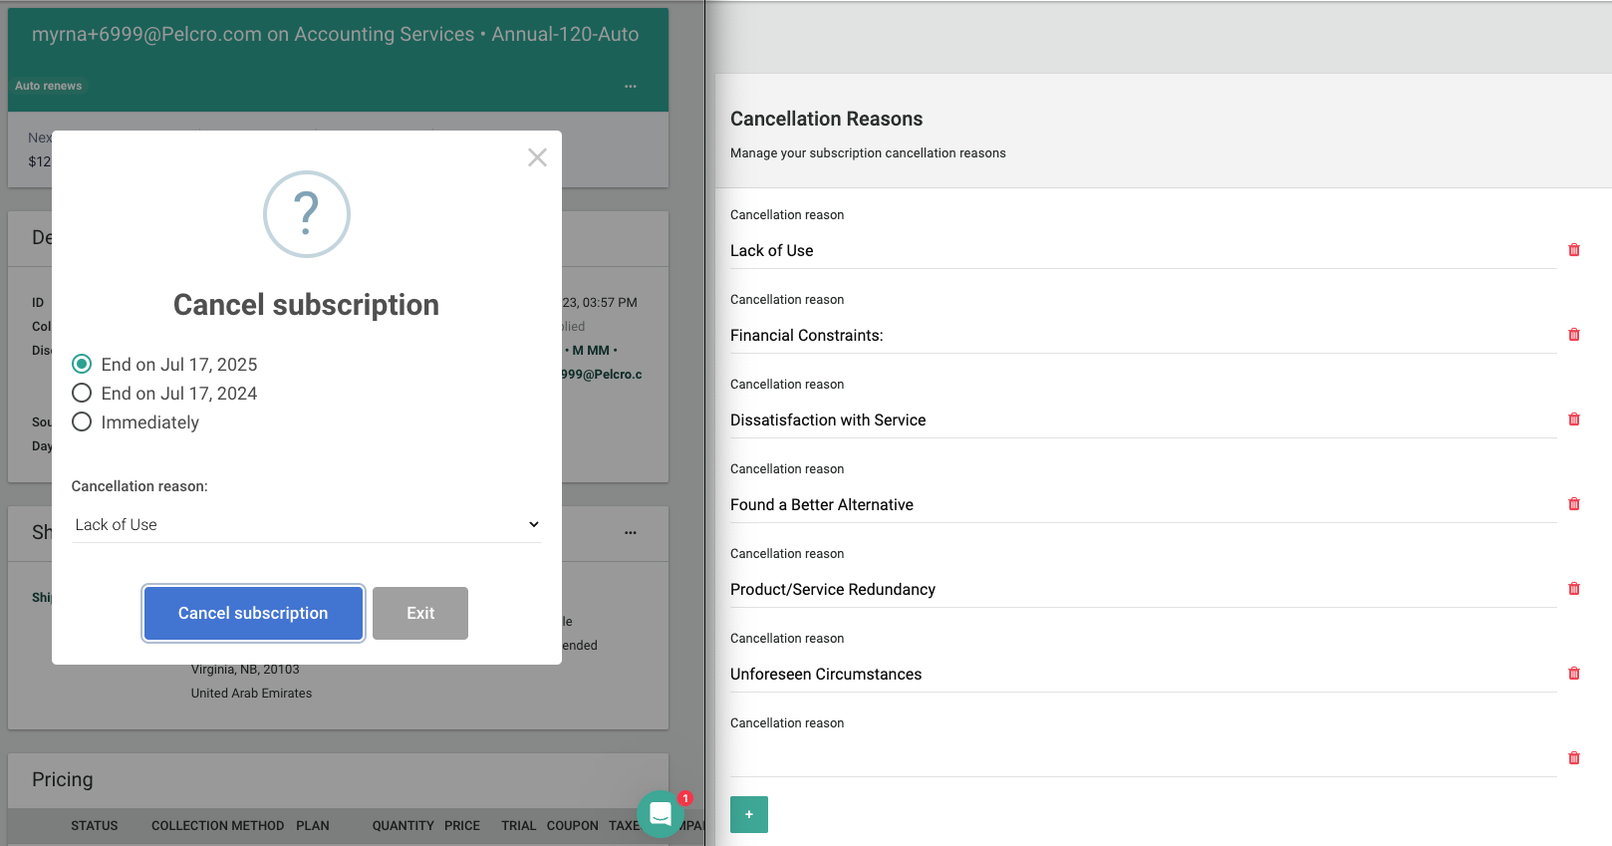Delete the Lack of Use reason
Screen dimensions: 1612x846
[1574, 250]
